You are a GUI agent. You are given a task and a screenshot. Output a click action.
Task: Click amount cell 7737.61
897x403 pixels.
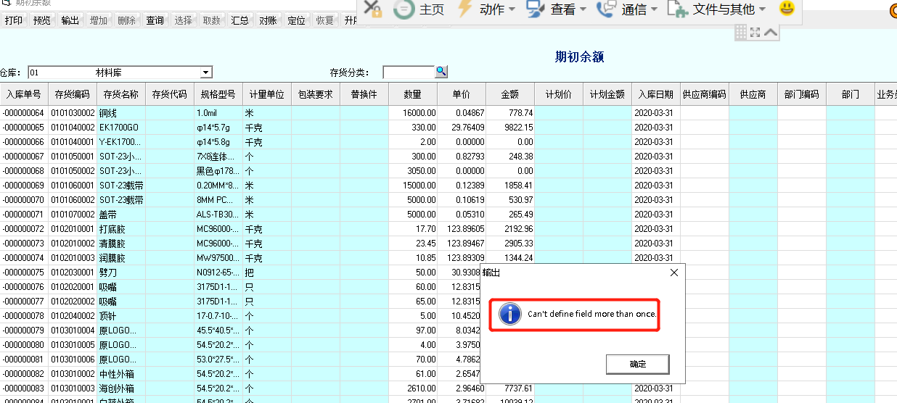point(510,389)
